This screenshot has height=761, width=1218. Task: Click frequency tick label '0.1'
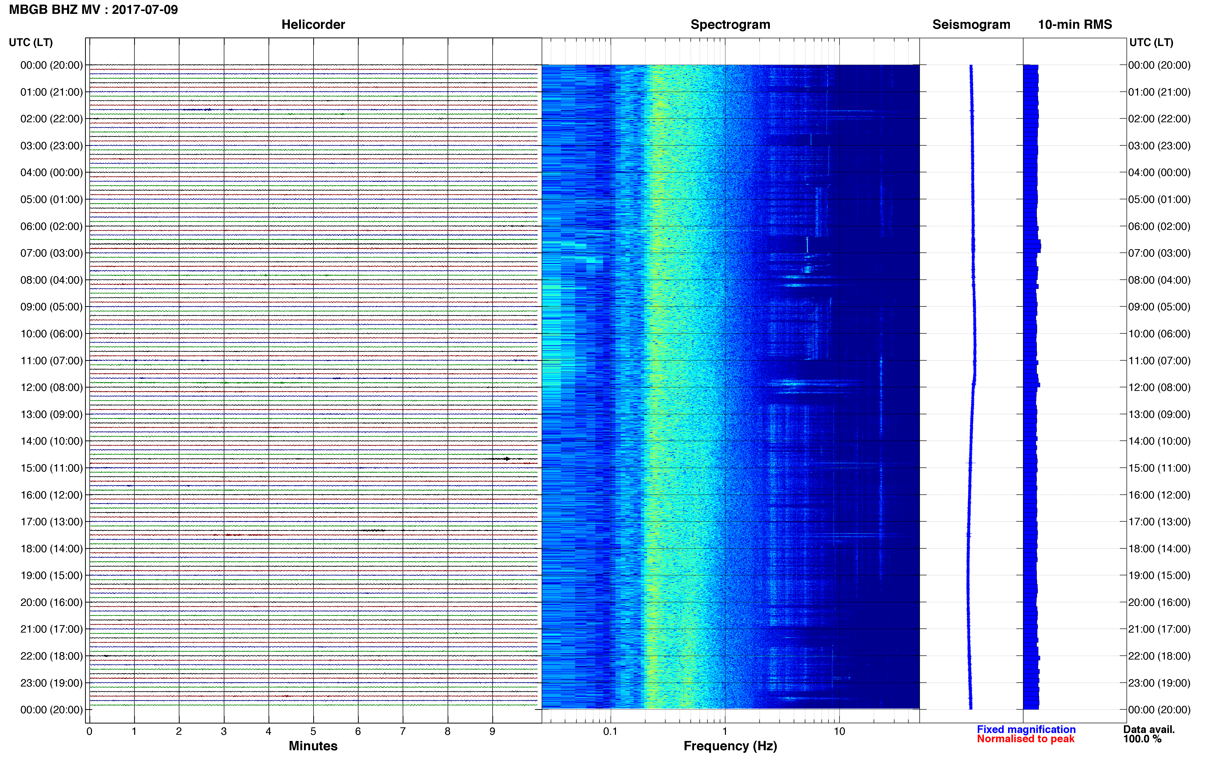click(610, 732)
